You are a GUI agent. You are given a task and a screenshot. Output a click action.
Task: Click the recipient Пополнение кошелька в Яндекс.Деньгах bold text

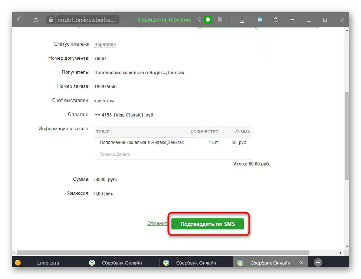pyautogui.click(x=139, y=73)
